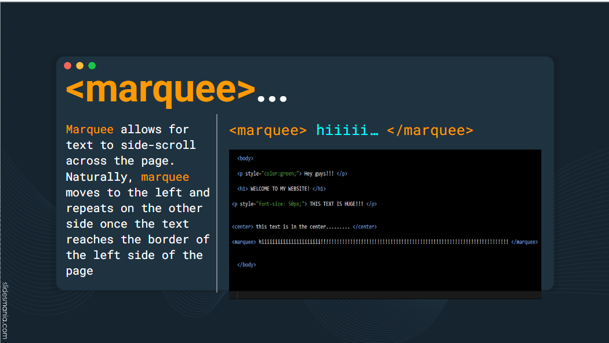This screenshot has height=343, width=609.
Task: Click the <center> tag code line
Action: [x=304, y=227]
